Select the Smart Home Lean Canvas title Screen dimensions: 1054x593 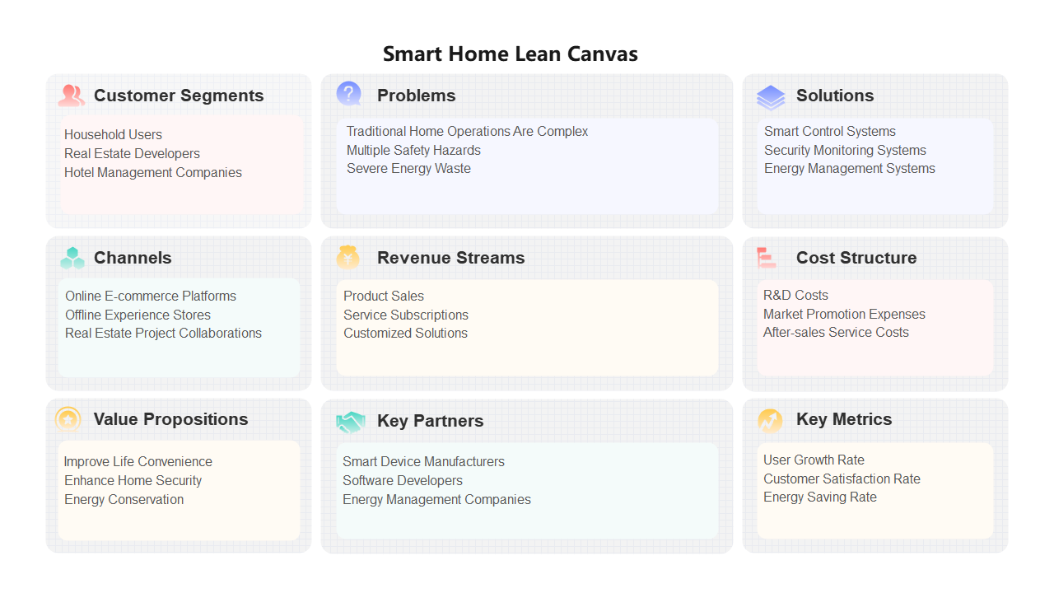pyautogui.click(x=511, y=54)
